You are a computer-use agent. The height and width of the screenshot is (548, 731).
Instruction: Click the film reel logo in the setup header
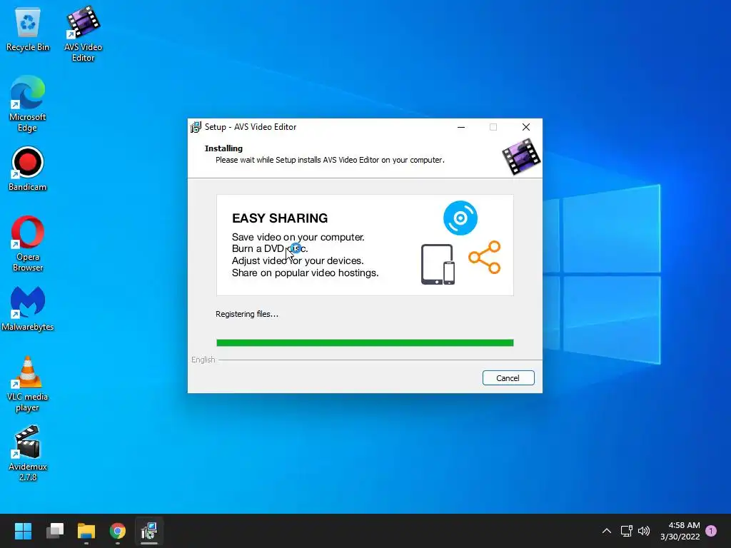click(521, 156)
